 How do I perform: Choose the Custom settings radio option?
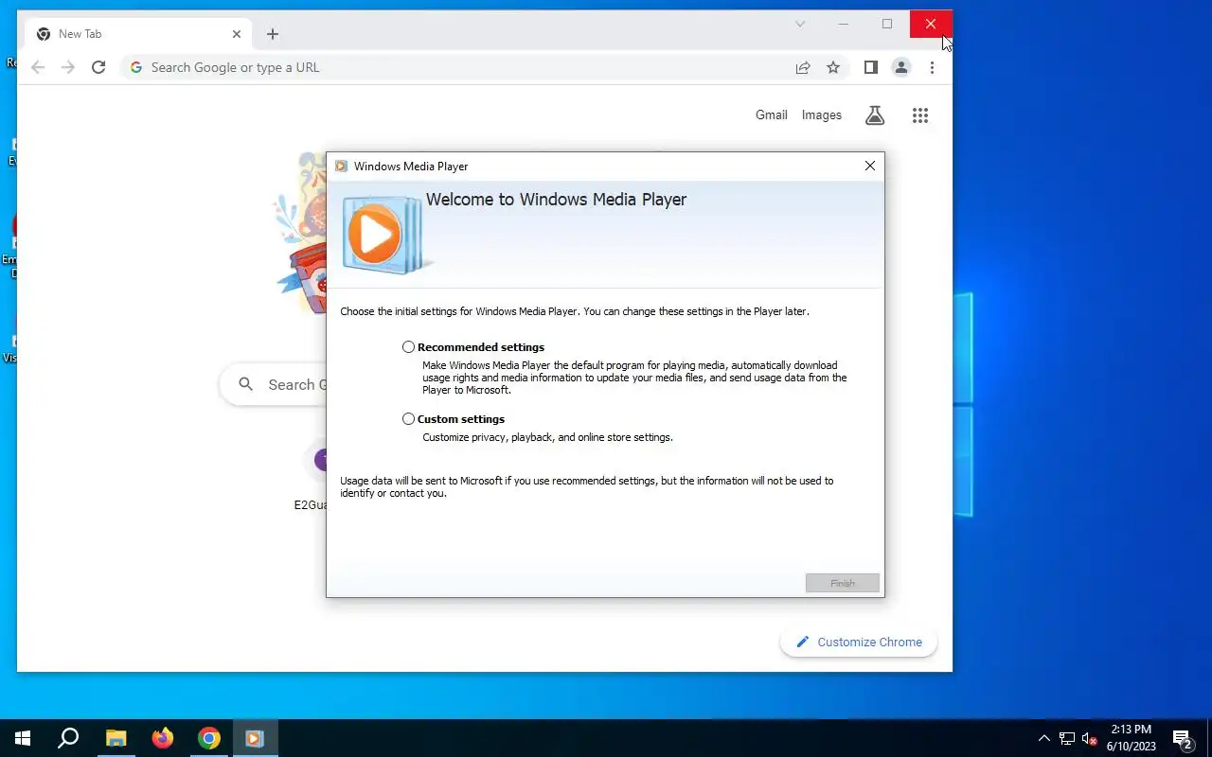[408, 419]
